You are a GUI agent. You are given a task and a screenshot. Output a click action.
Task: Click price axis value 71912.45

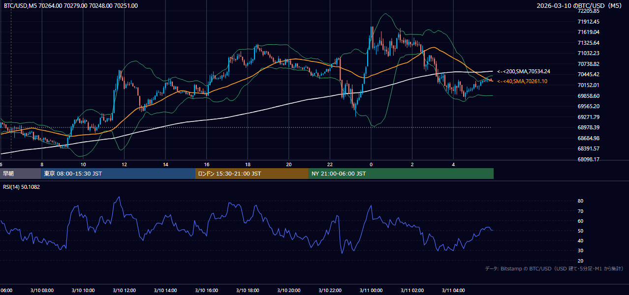click(x=589, y=22)
